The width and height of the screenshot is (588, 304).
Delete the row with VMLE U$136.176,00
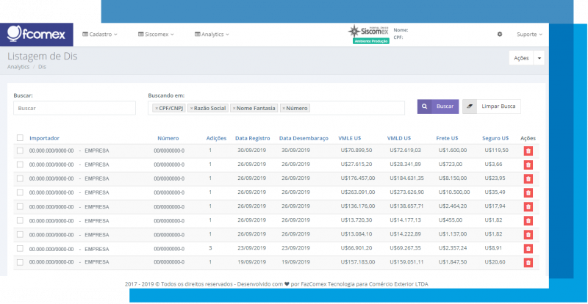(x=528, y=206)
